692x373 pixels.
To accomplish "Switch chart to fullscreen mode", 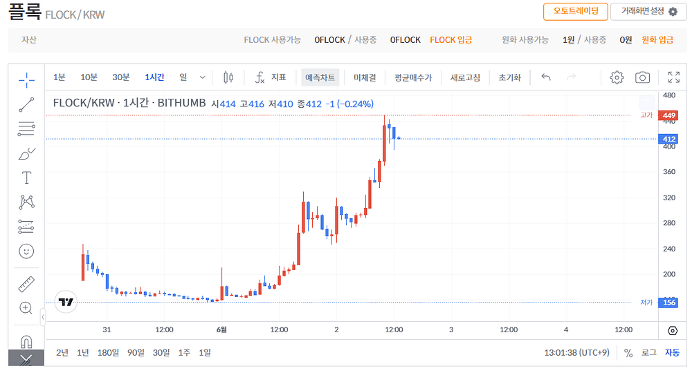I will [674, 77].
